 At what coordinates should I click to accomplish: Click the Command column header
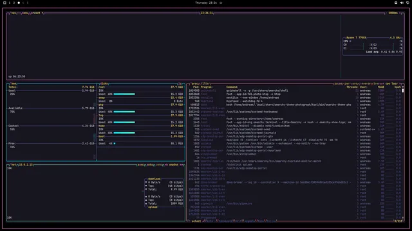click(232, 87)
